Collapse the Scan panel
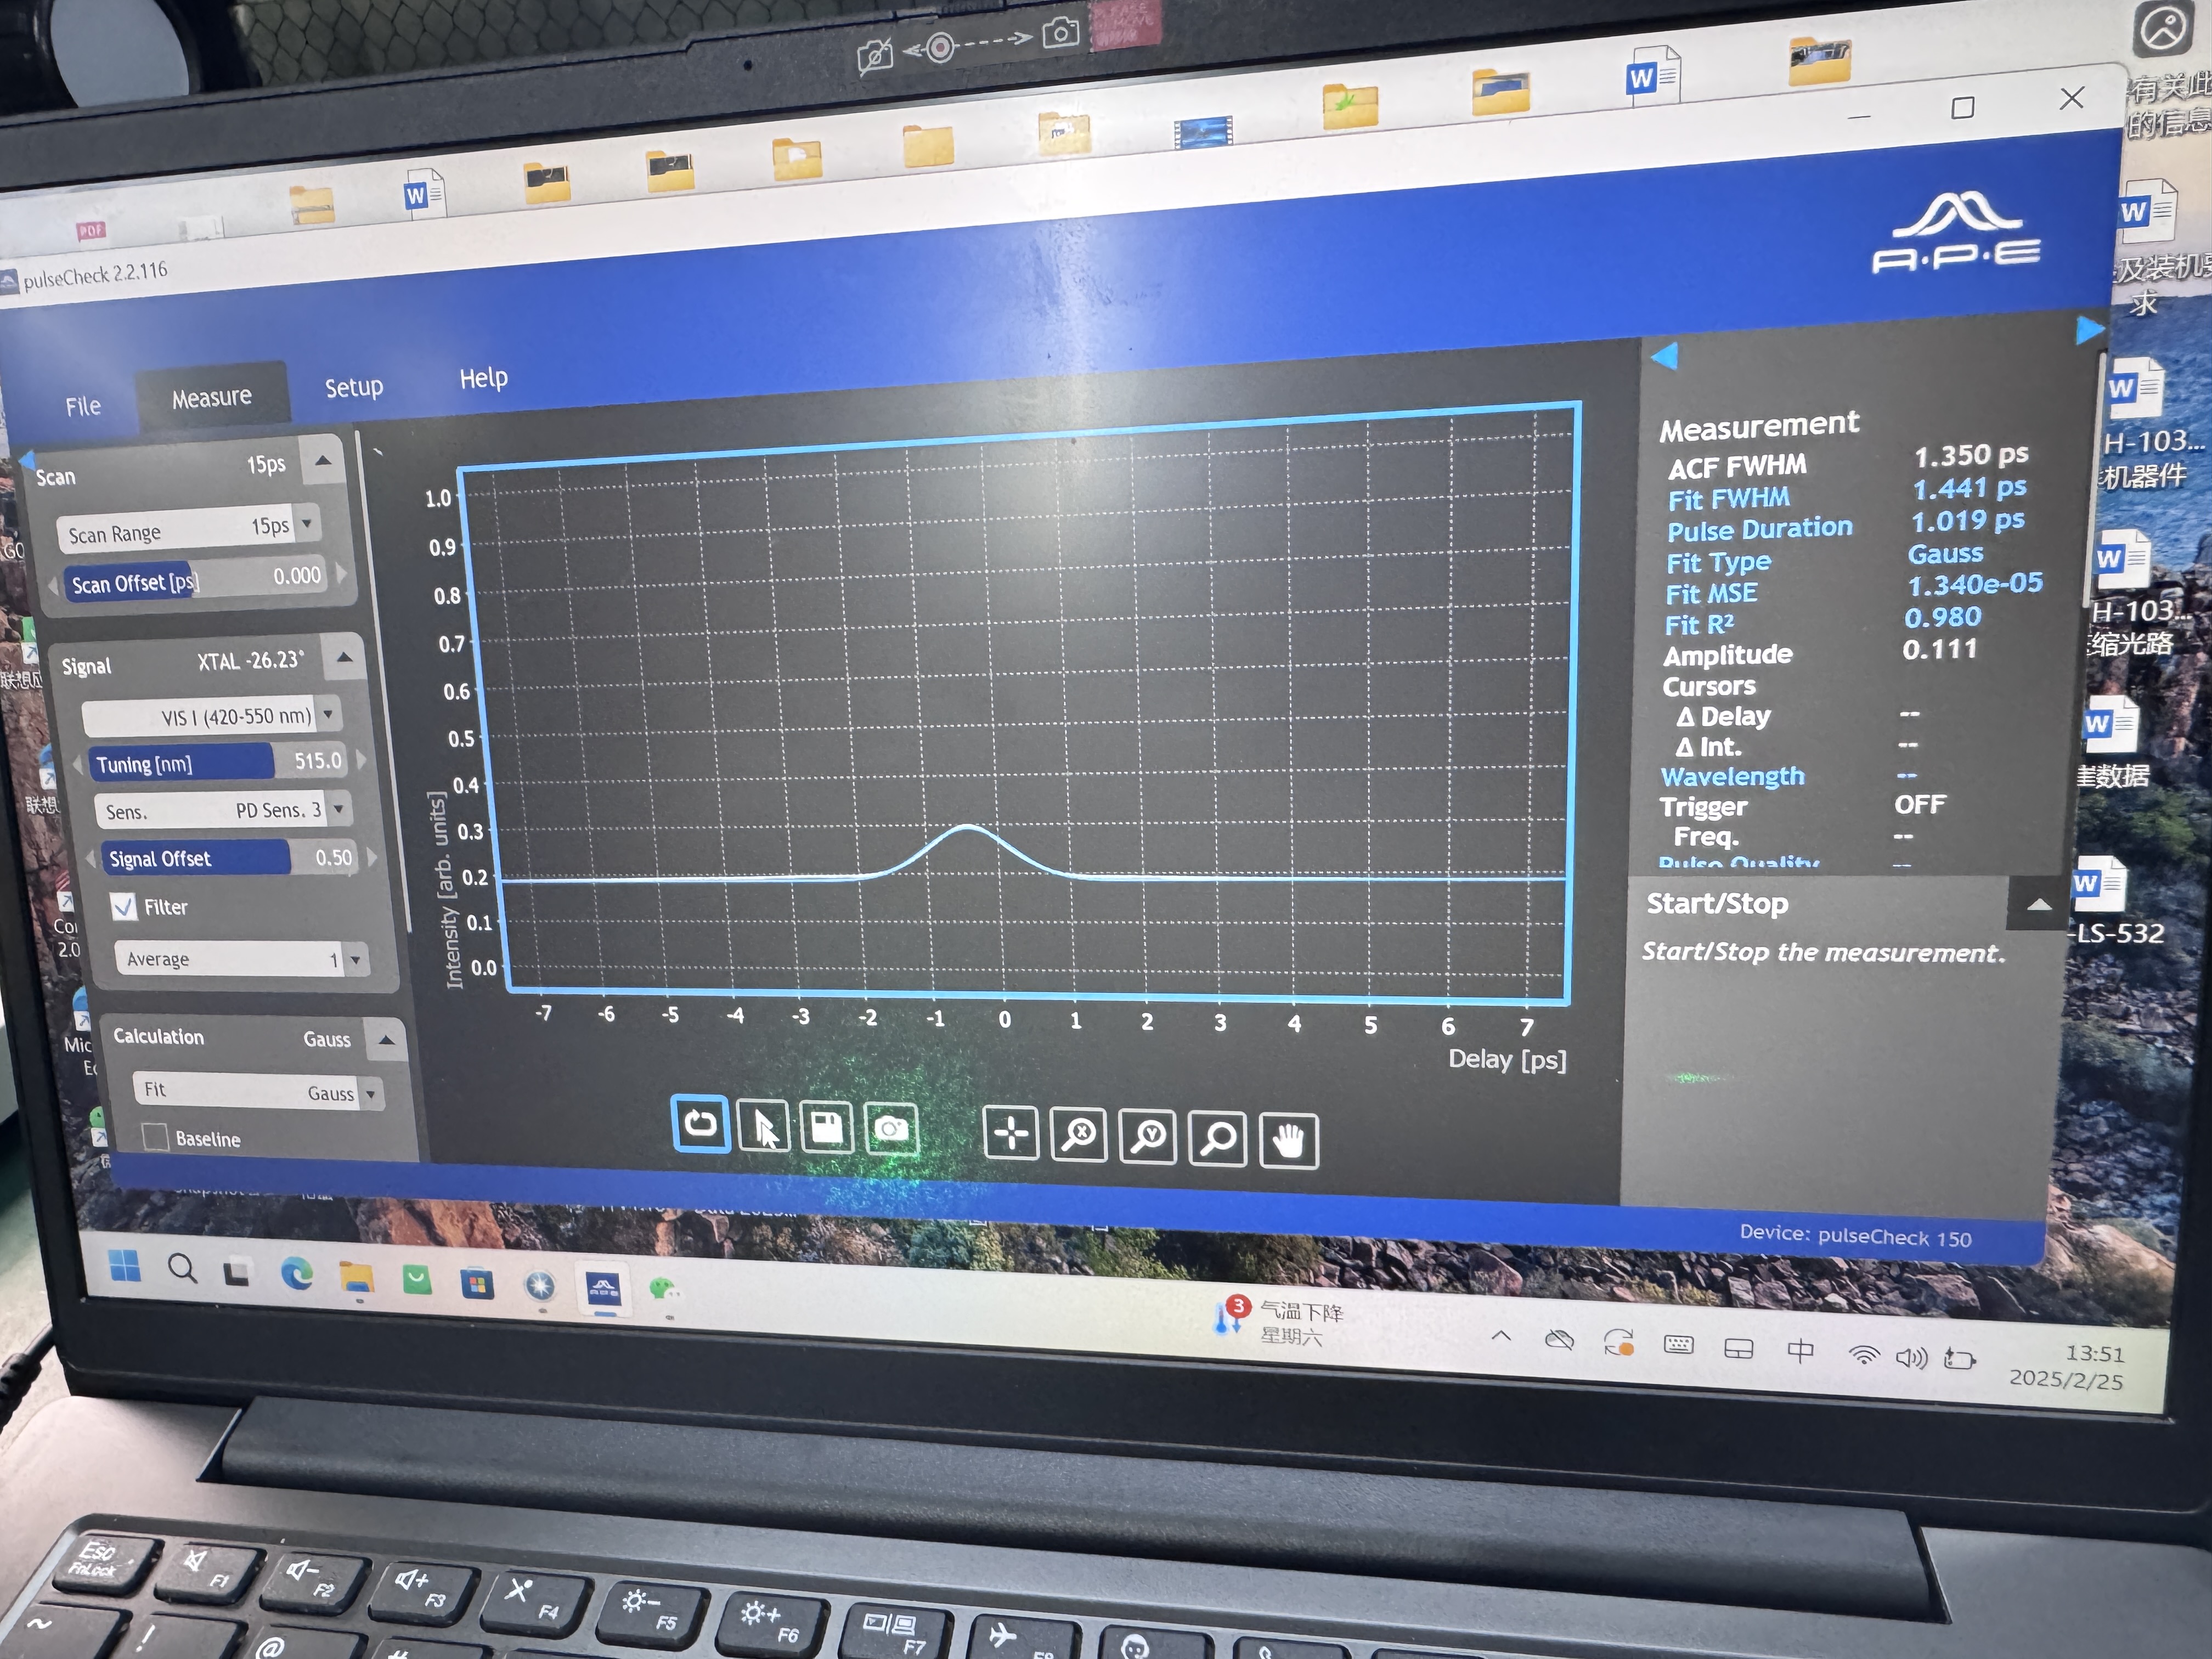 (x=322, y=460)
